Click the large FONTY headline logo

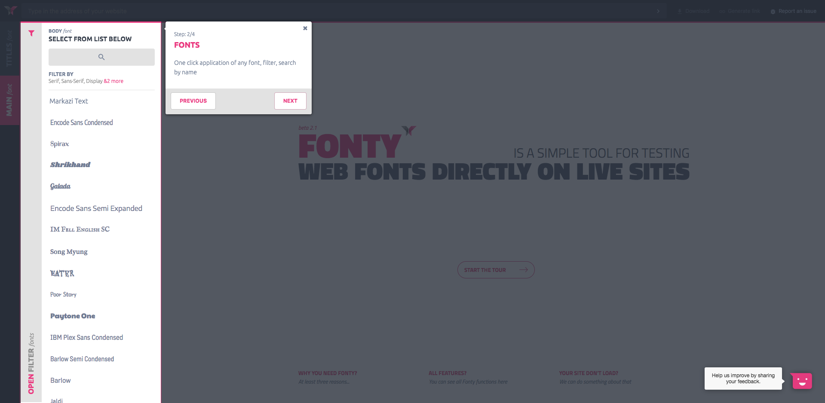(x=350, y=147)
